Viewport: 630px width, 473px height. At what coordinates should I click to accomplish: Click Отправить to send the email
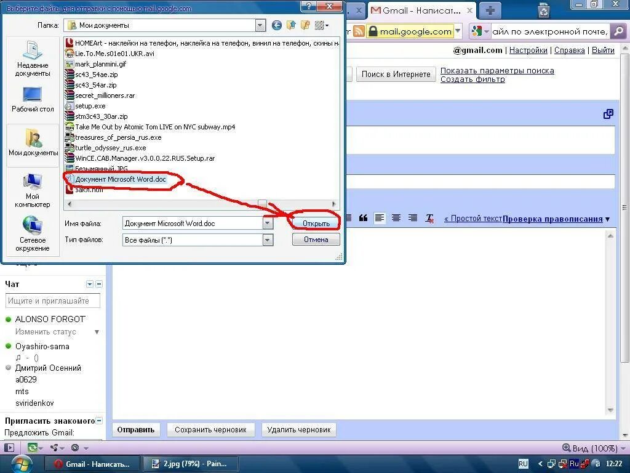click(x=136, y=429)
